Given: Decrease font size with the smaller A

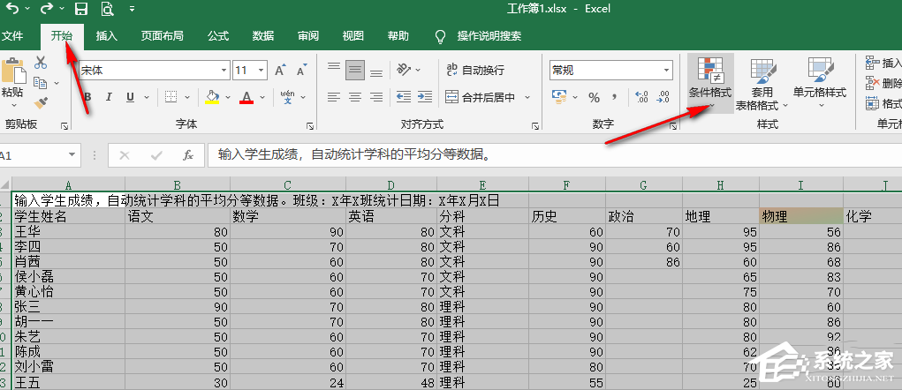Looking at the screenshot, I should coord(301,71).
